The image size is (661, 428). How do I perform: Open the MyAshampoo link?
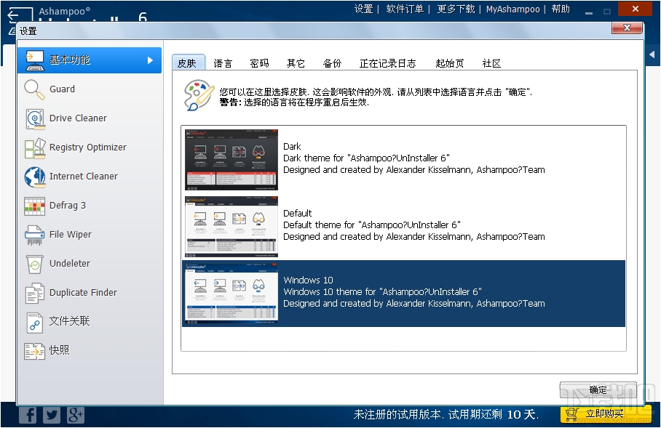[512, 9]
